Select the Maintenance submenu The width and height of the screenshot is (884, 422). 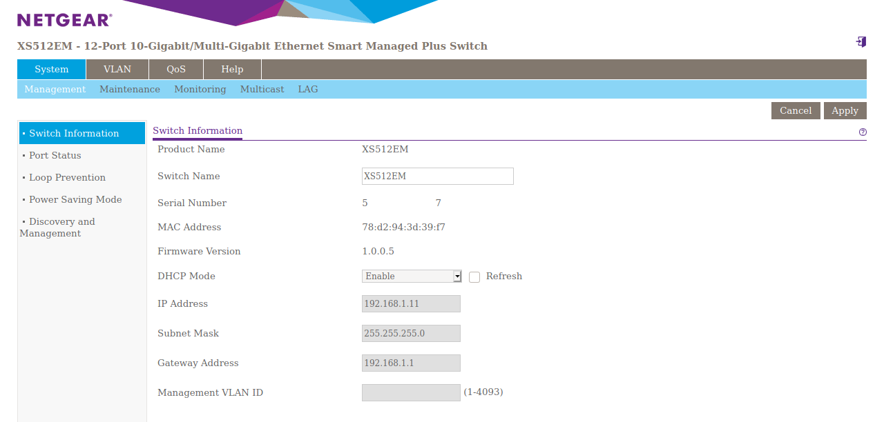(x=130, y=90)
